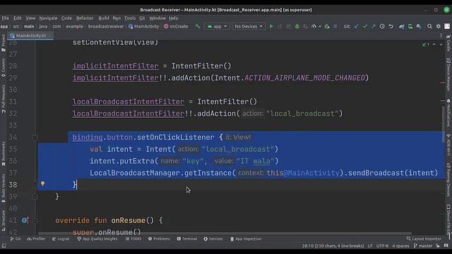Select the MainActivity.kt editor tab

coord(30,35)
